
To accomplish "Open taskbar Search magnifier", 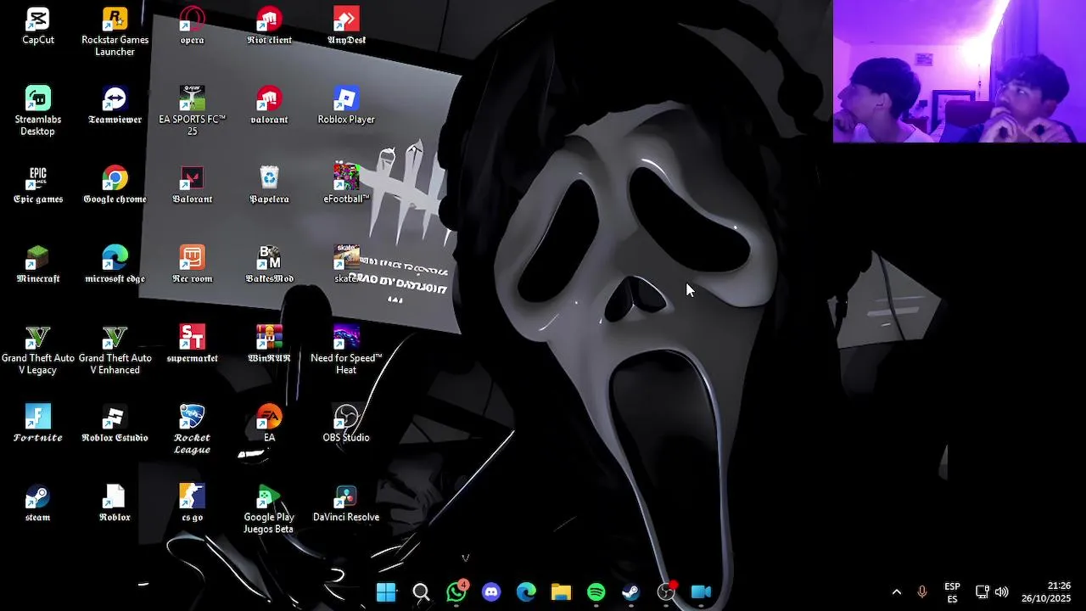I will [421, 591].
